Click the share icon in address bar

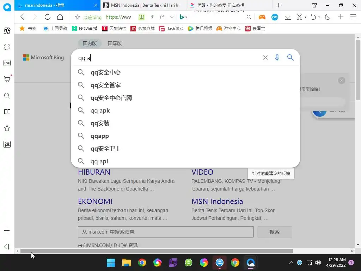[x=162, y=17]
